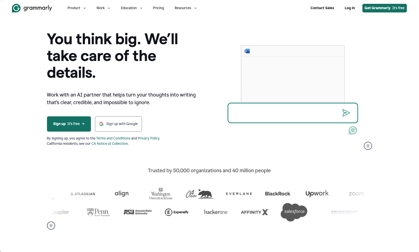
Task: Click the Expensify logo
Action: pos(177,212)
